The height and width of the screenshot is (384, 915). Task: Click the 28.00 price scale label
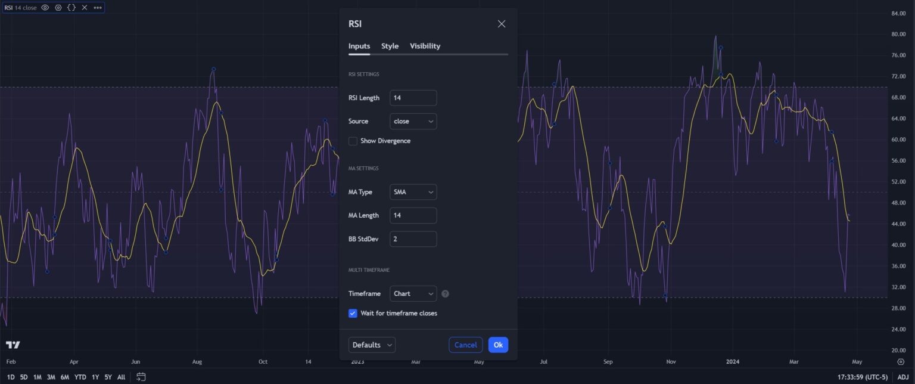(898, 308)
